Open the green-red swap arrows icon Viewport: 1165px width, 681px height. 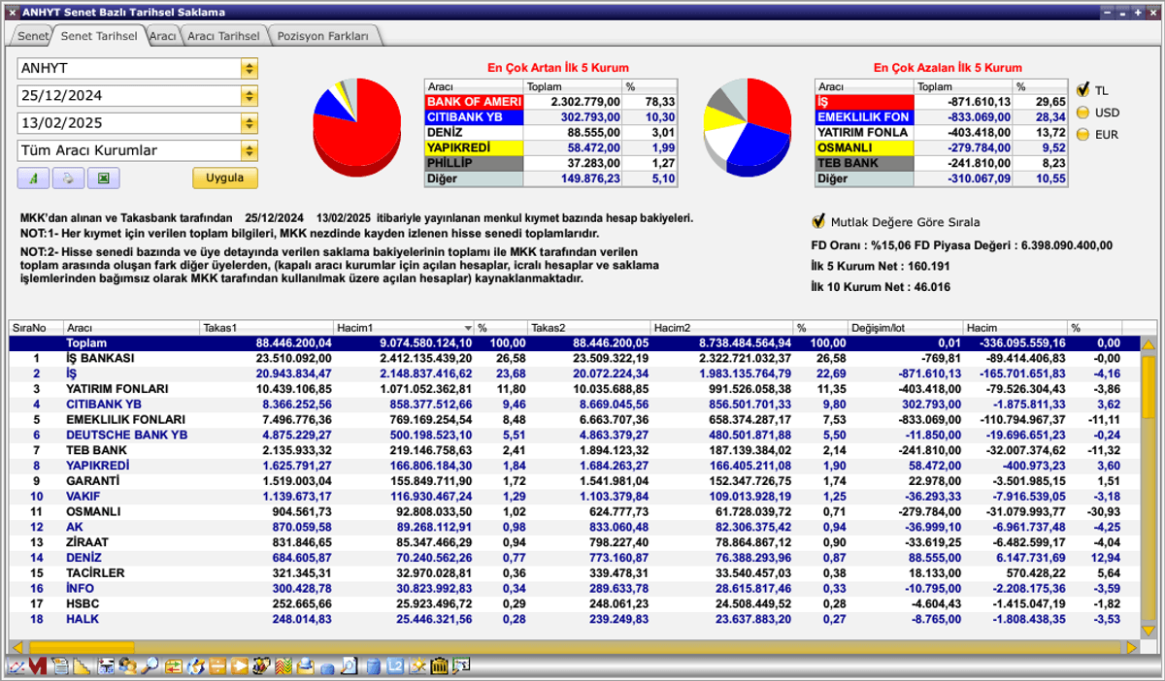(174, 666)
